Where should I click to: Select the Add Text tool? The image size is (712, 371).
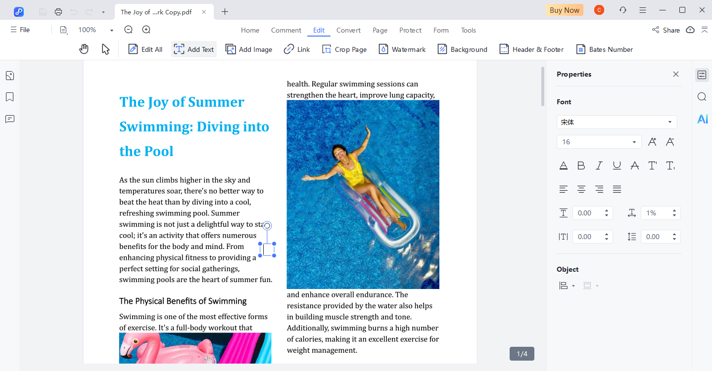click(193, 49)
